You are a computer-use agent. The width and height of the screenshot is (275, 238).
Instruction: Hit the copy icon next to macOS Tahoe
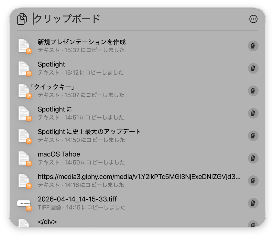point(253,158)
